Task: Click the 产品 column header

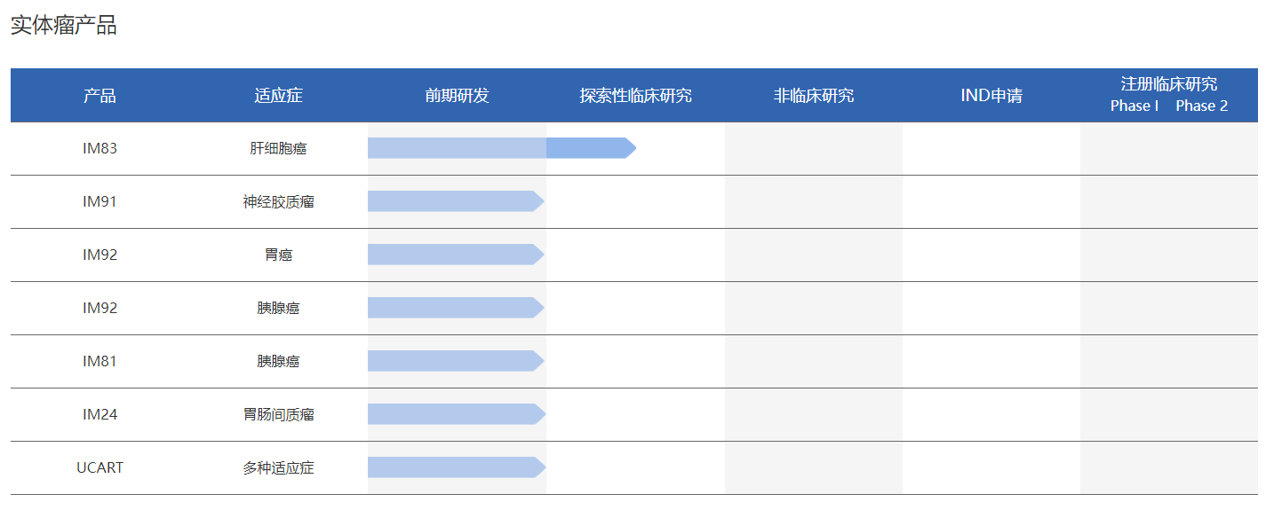Action: [100, 96]
